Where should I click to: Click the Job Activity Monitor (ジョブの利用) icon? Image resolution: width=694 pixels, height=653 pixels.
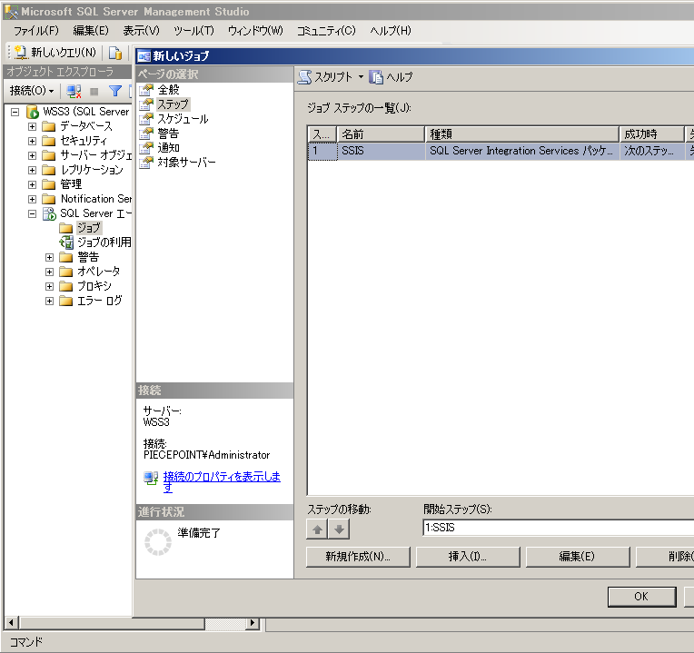[66, 242]
